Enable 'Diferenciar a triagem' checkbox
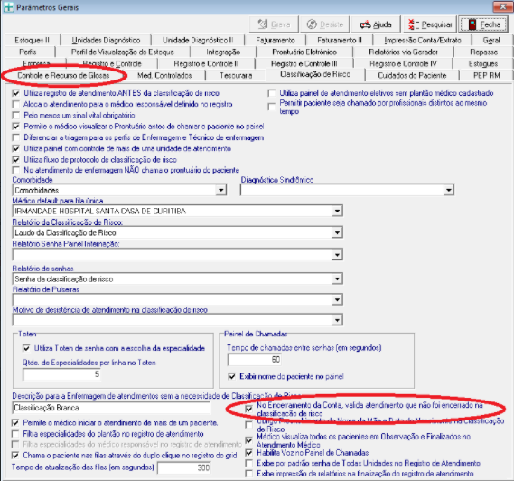This screenshot has width=514, height=481. tap(15, 137)
